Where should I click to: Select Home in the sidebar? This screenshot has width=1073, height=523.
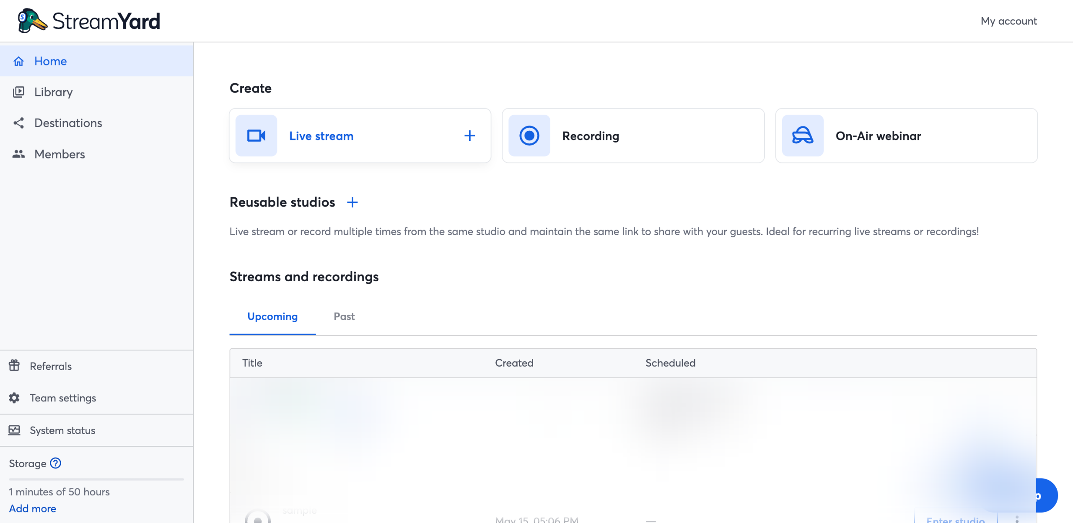point(50,61)
